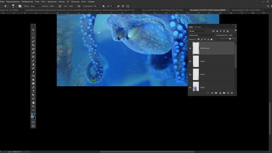Click the search magnifier at top right
The image size is (272, 153).
click(268, 6)
